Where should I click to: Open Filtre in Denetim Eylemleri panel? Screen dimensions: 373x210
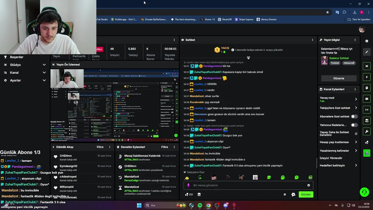point(165,147)
